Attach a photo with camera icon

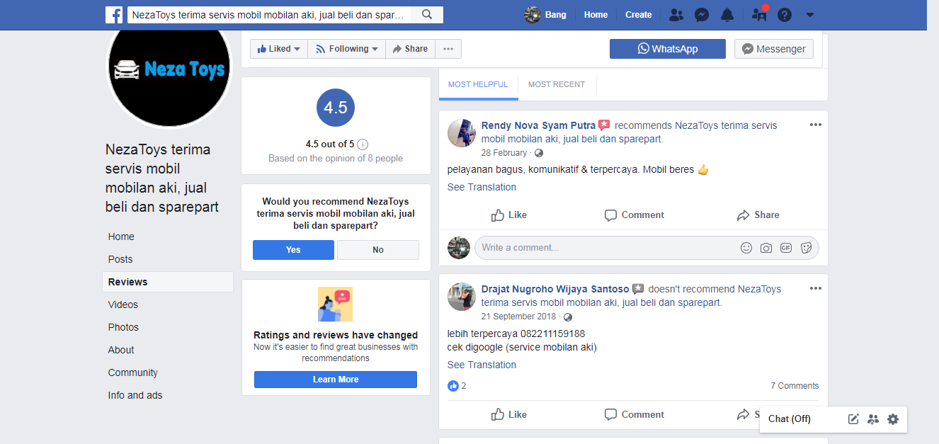pyautogui.click(x=766, y=248)
